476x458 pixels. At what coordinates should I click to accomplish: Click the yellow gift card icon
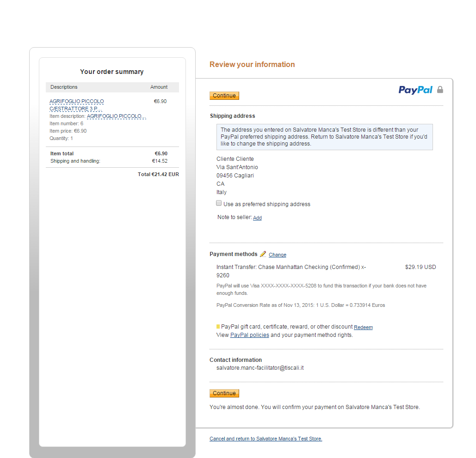[x=218, y=327]
